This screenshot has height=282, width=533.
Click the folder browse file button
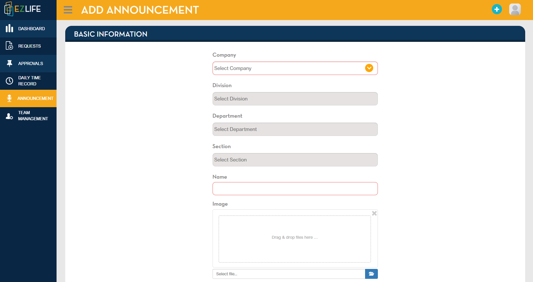371,274
